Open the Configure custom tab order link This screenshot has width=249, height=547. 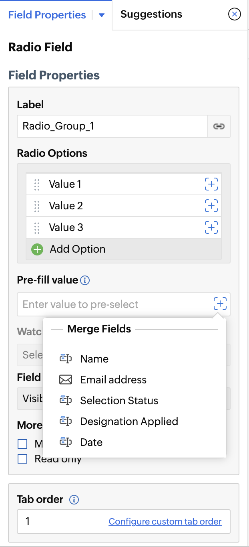[x=165, y=521]
